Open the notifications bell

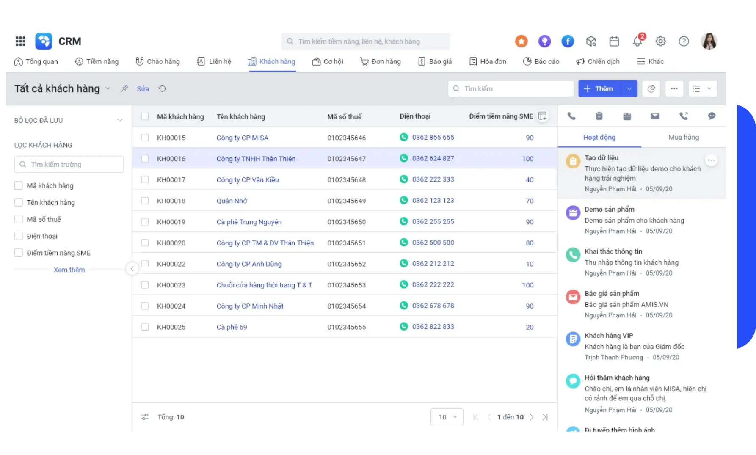coord(637,41)
